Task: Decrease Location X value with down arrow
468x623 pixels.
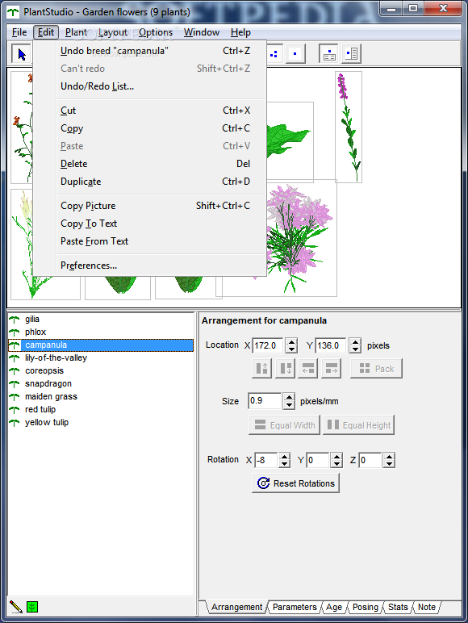Action: tap(291, 349)
